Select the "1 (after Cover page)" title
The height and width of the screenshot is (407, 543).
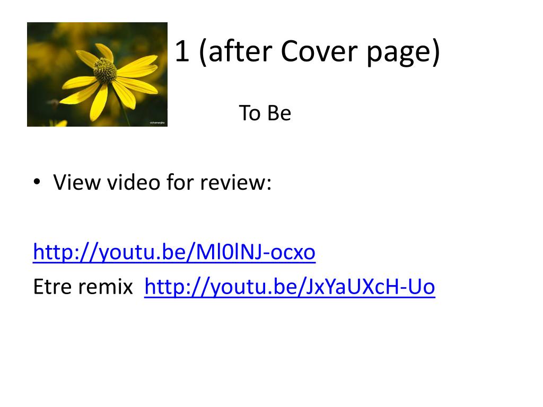(308, 52)
